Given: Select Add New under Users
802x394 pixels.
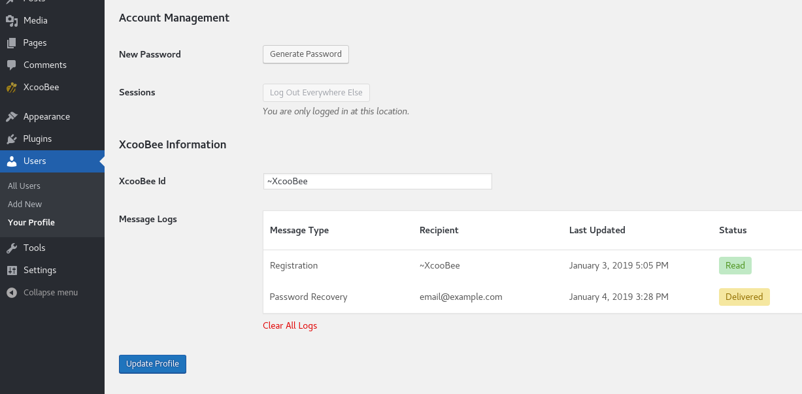Looking at the screenshot, I should tap(25, 204).
